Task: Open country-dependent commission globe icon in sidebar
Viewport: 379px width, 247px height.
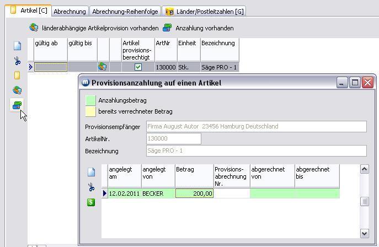Action: [x=17, y=90]
